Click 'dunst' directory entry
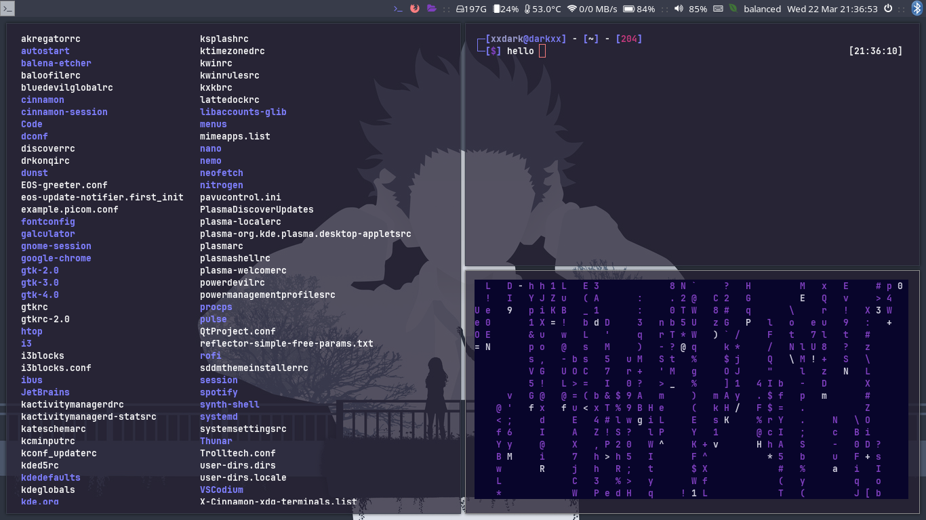The image size is (926, 520). coord(35,173)
